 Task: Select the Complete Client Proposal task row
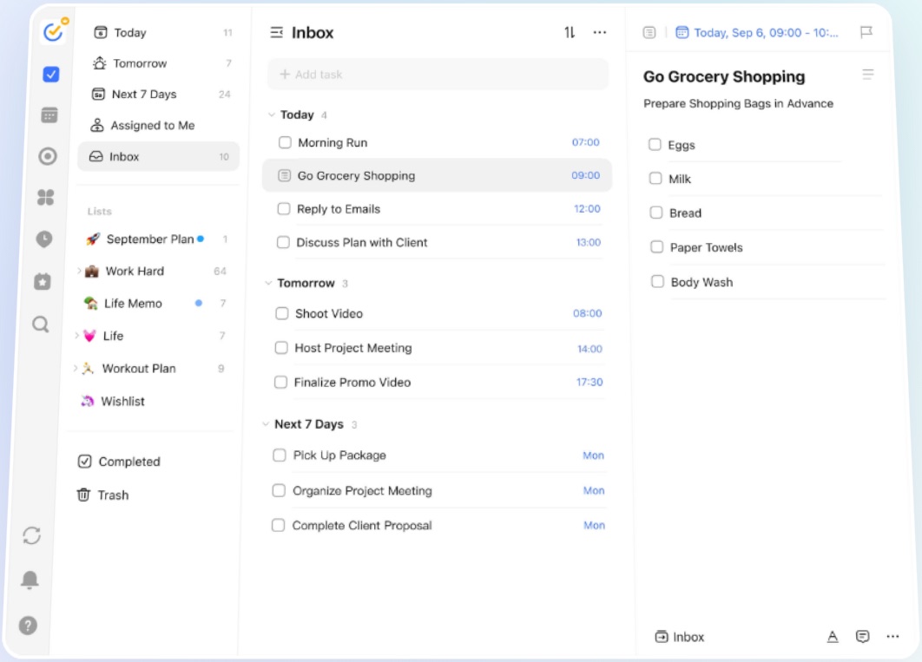pos(438,525)
